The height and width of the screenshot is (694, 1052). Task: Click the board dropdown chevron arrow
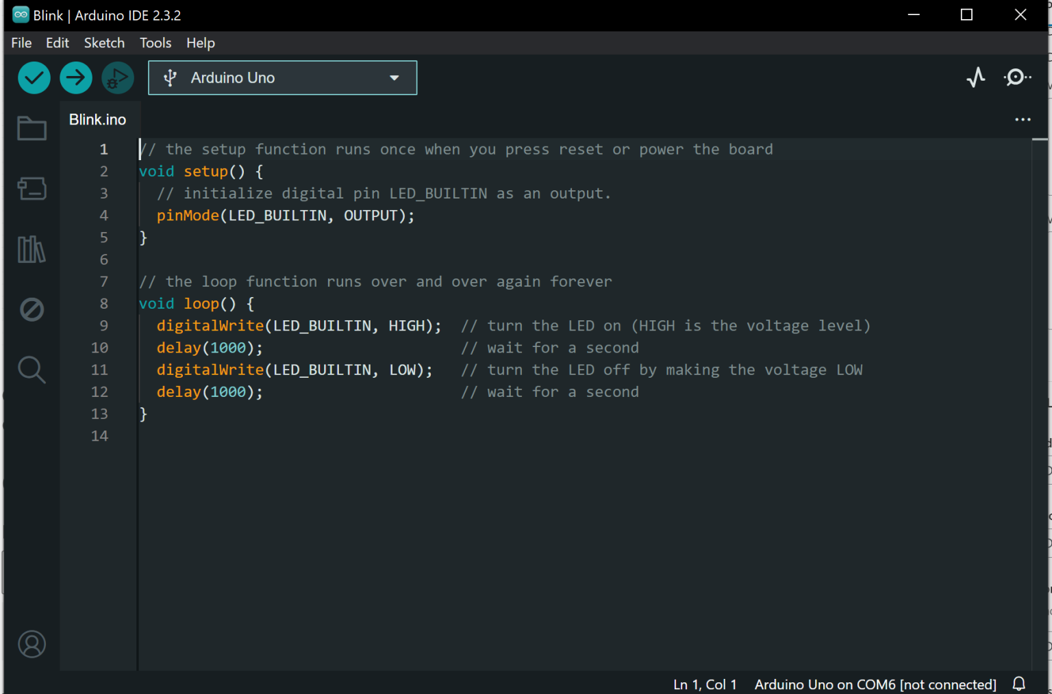(394, 77)
